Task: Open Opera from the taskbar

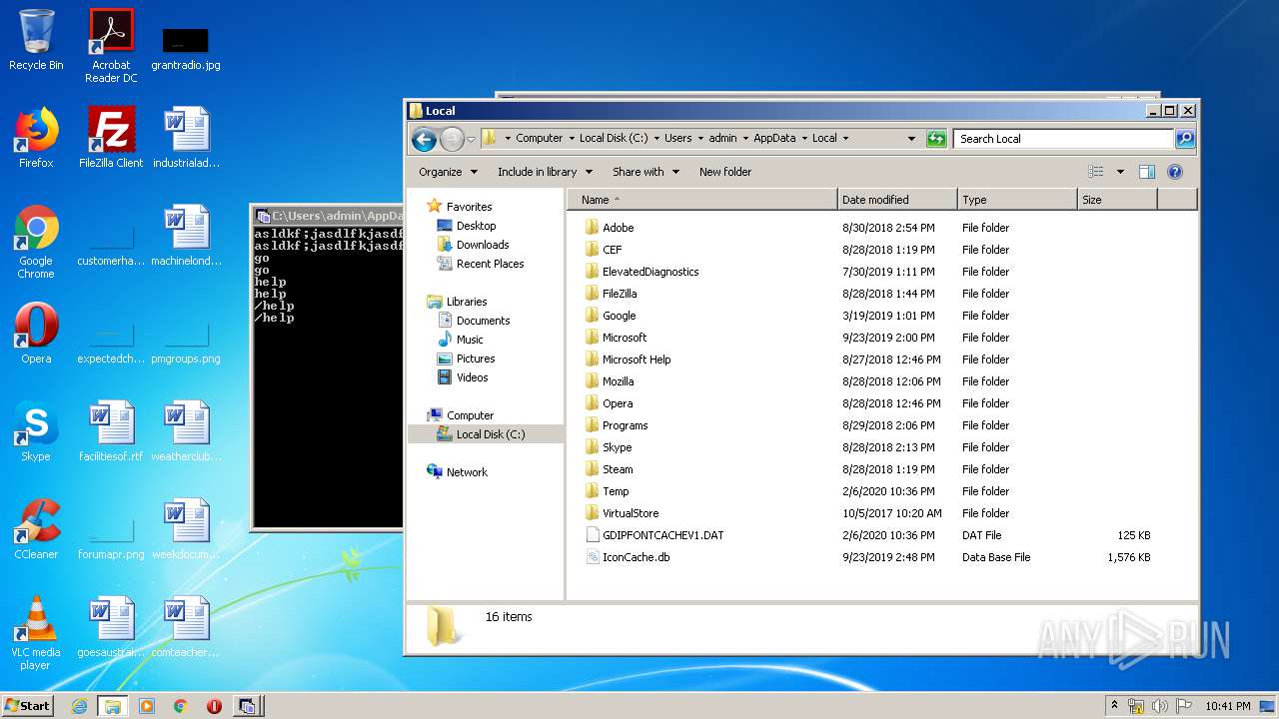Action: pos(214,706)
